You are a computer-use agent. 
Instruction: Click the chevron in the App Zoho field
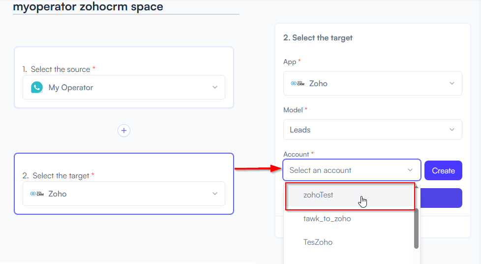452,83
